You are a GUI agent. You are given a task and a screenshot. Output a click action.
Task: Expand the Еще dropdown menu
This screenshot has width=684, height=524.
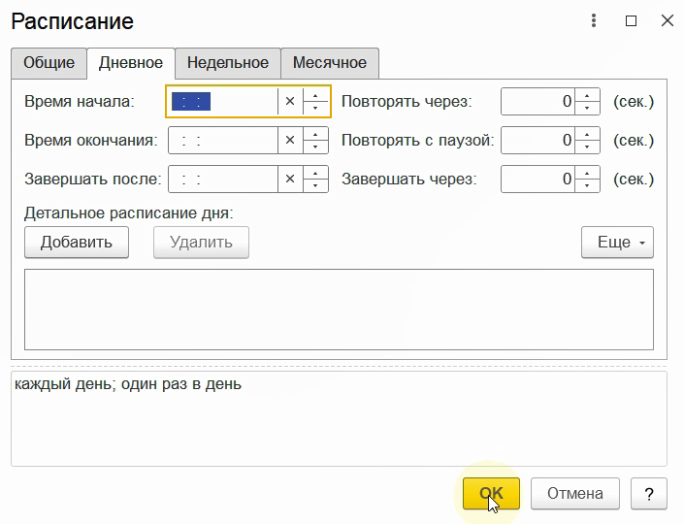tap(617, 243)
